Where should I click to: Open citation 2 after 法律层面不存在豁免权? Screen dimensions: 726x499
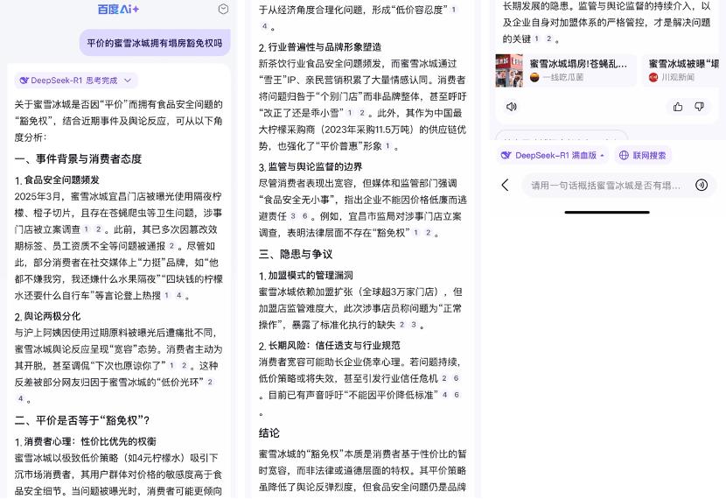[428, 232]
